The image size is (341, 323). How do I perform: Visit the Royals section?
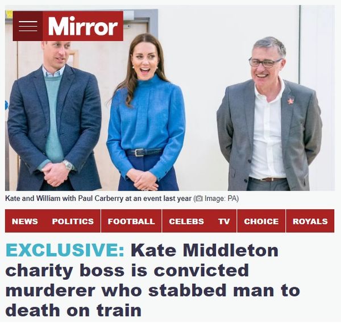[310, 221]
